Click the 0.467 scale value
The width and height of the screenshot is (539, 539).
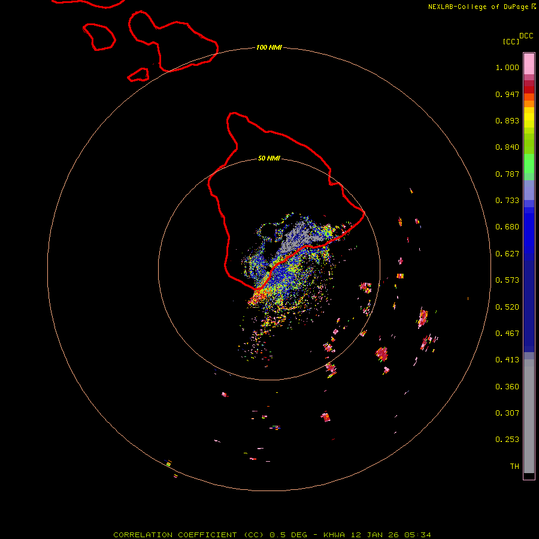(507, 334)
